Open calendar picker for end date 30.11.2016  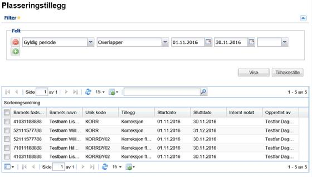[x=251, y=42]
